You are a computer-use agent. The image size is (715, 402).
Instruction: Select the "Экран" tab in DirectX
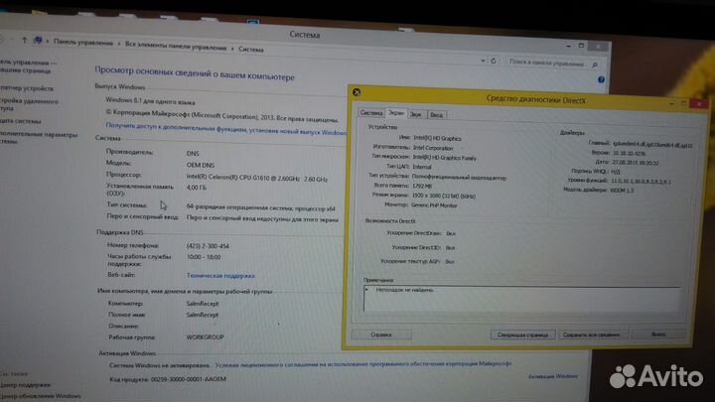point(396,114)
